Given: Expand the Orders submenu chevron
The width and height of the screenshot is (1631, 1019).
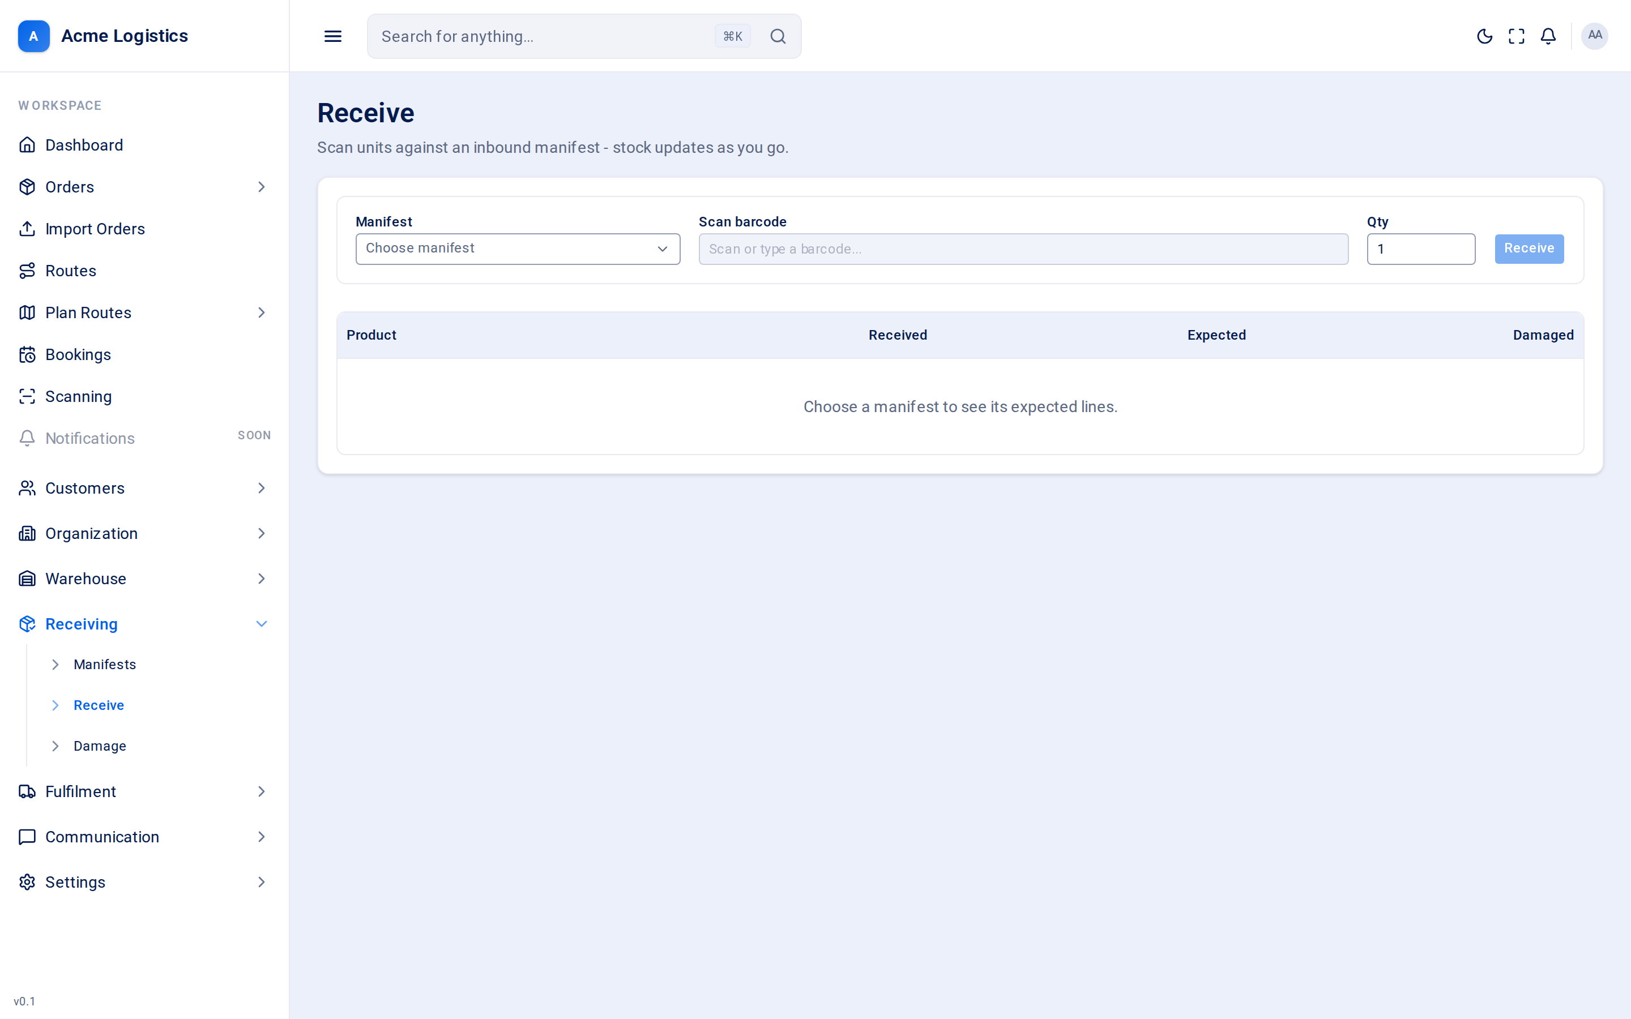Looking at the screenshot, I should [262, 187].
